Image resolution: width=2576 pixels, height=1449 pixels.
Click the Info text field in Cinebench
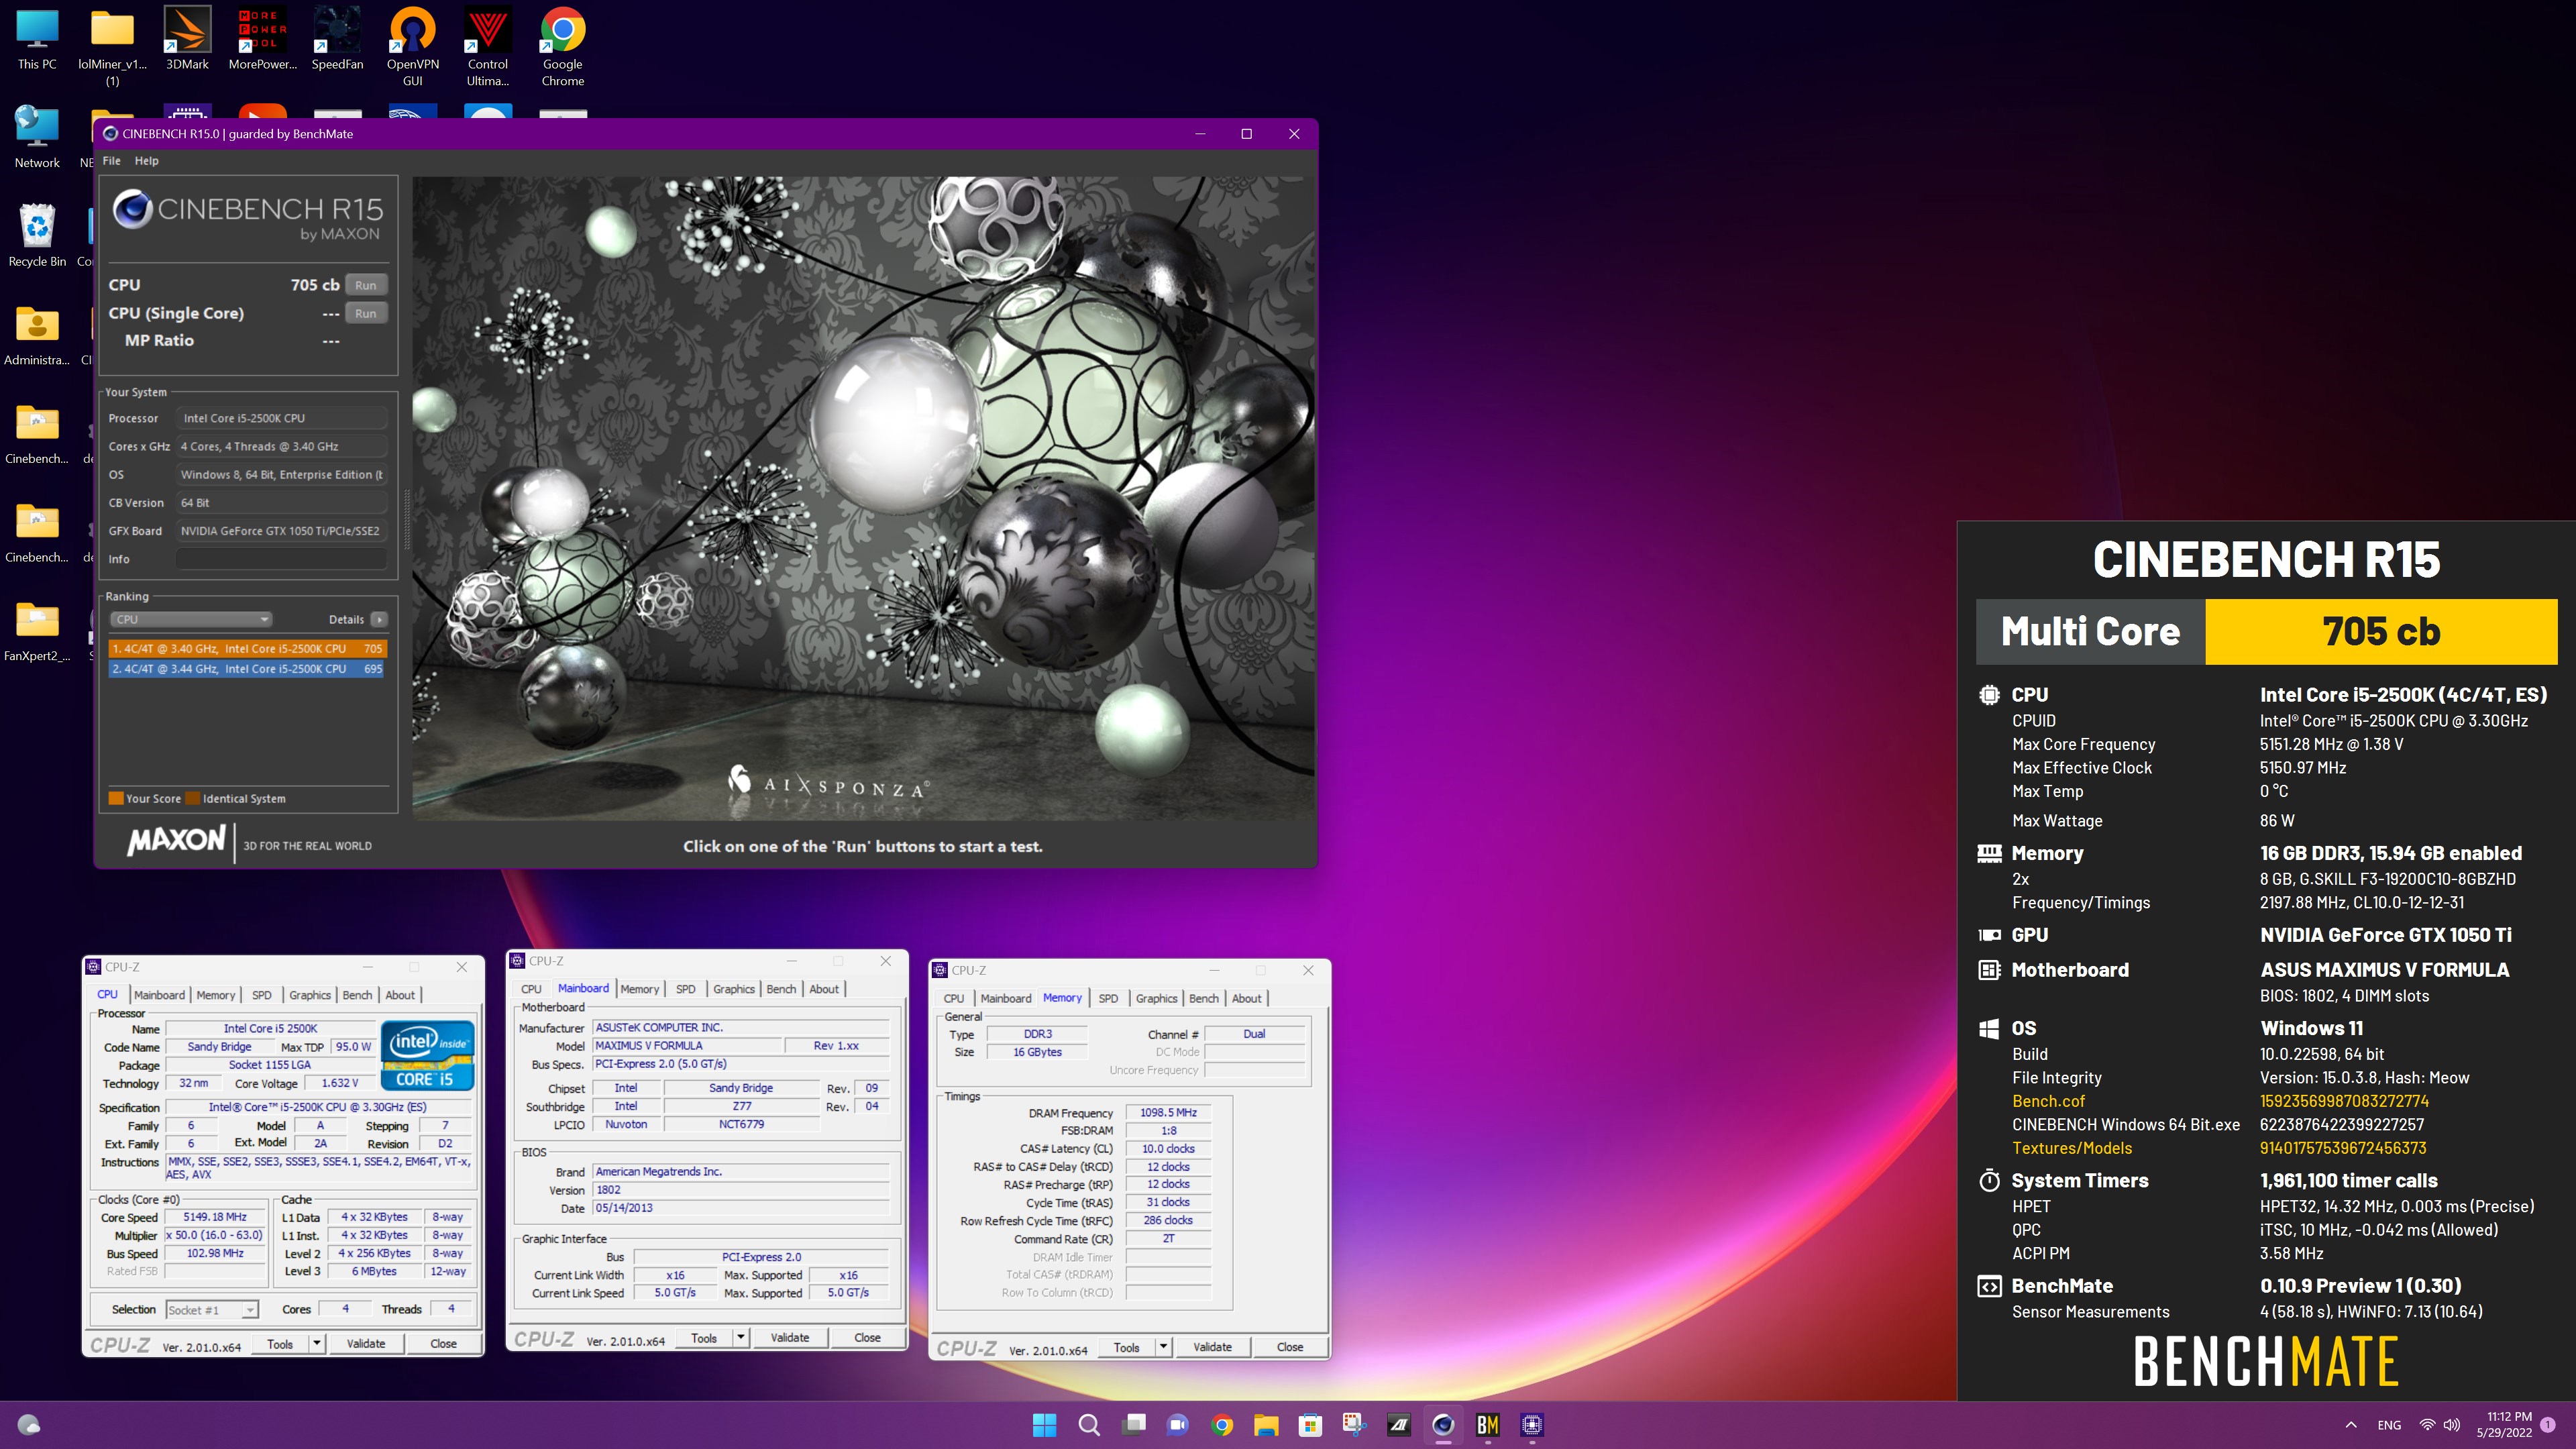281,559
